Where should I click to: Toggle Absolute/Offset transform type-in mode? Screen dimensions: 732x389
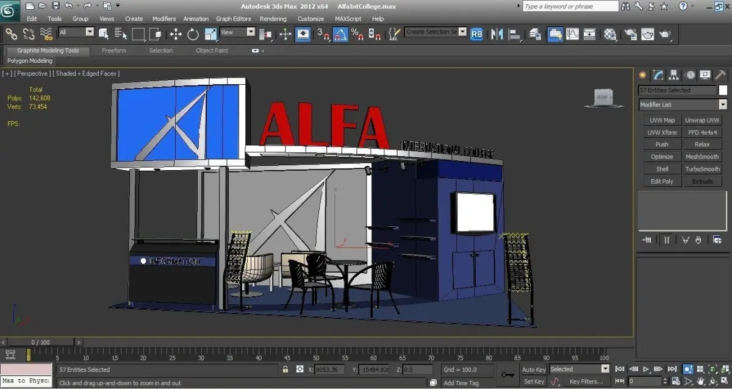(300, 369)
